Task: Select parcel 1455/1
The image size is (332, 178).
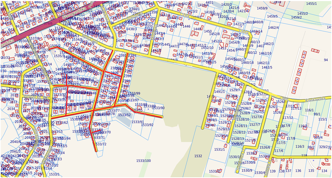Action: click(311, 4)
